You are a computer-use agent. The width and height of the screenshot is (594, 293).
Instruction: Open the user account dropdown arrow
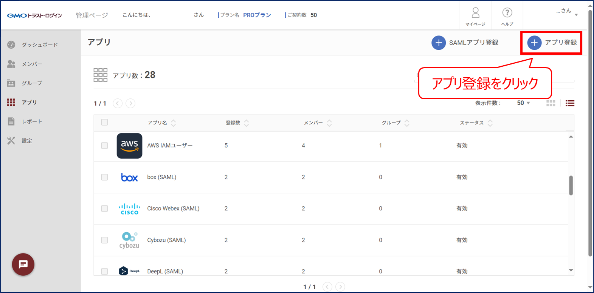[x=576, y=15]
